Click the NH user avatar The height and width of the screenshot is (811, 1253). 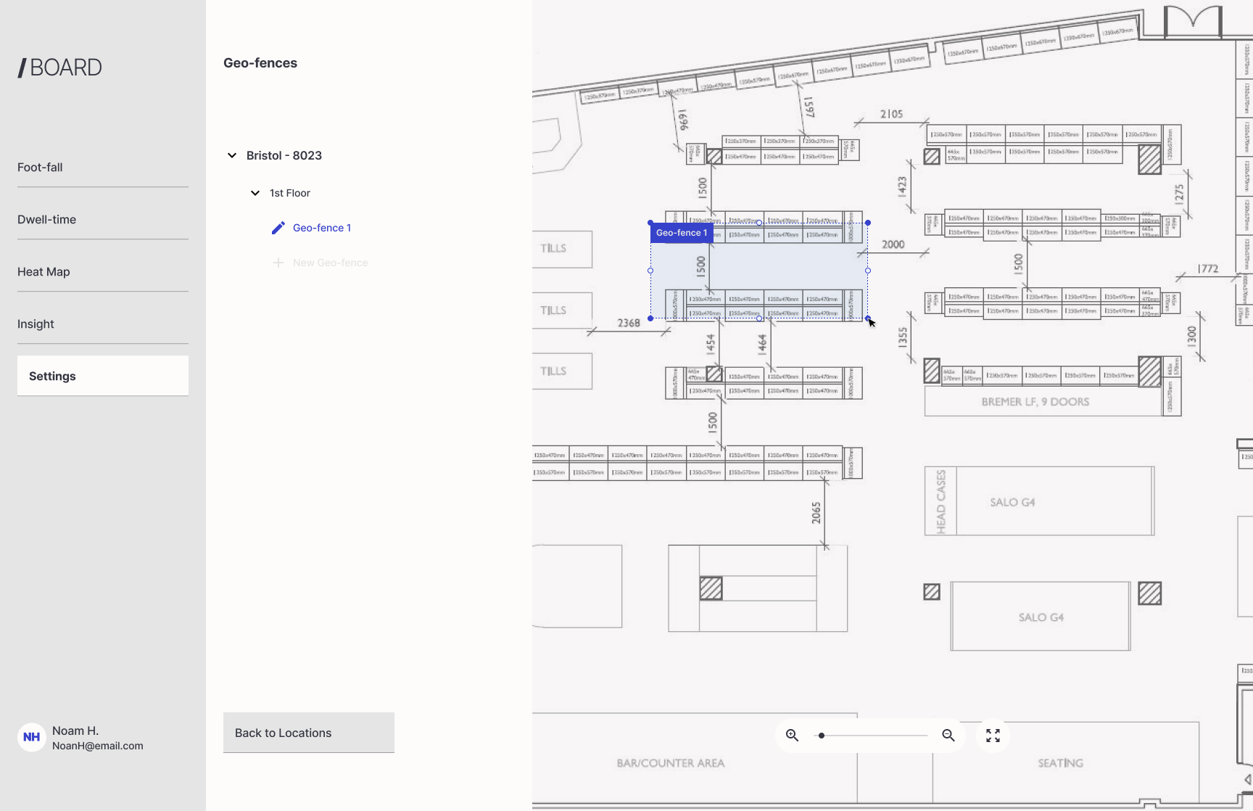pyautogui.click(x=32, y=737)
